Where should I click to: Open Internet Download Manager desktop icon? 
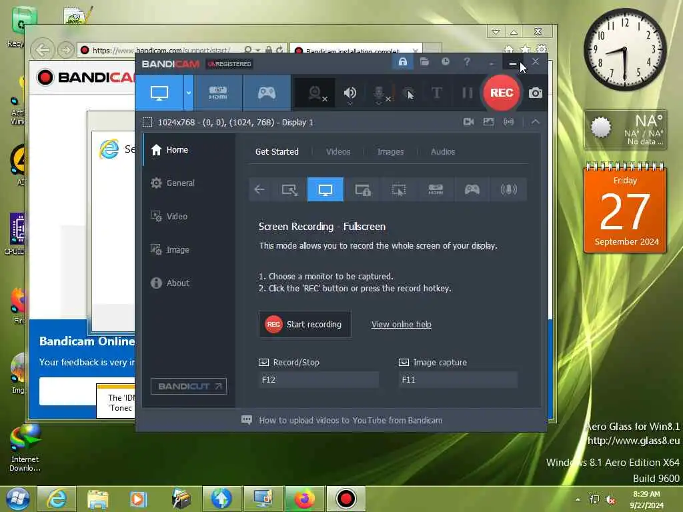click(x=25, y=449)
